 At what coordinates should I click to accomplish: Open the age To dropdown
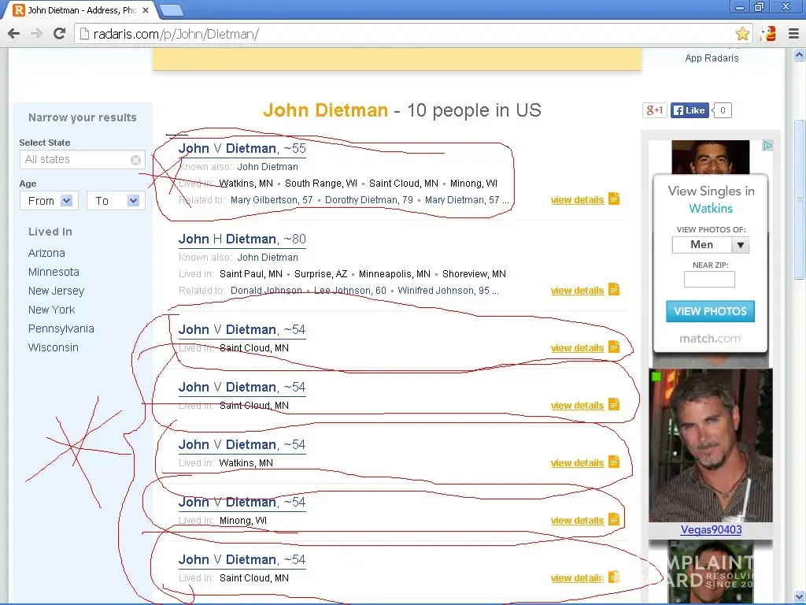(x=116, y=201)
